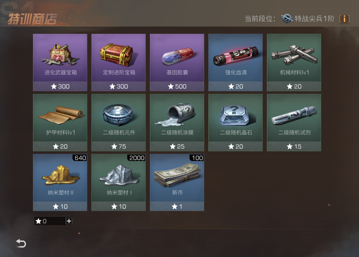Select the 进化武器宝箱 weapon chest item
The image size is (359, 257).
click(x=60, y=62)
